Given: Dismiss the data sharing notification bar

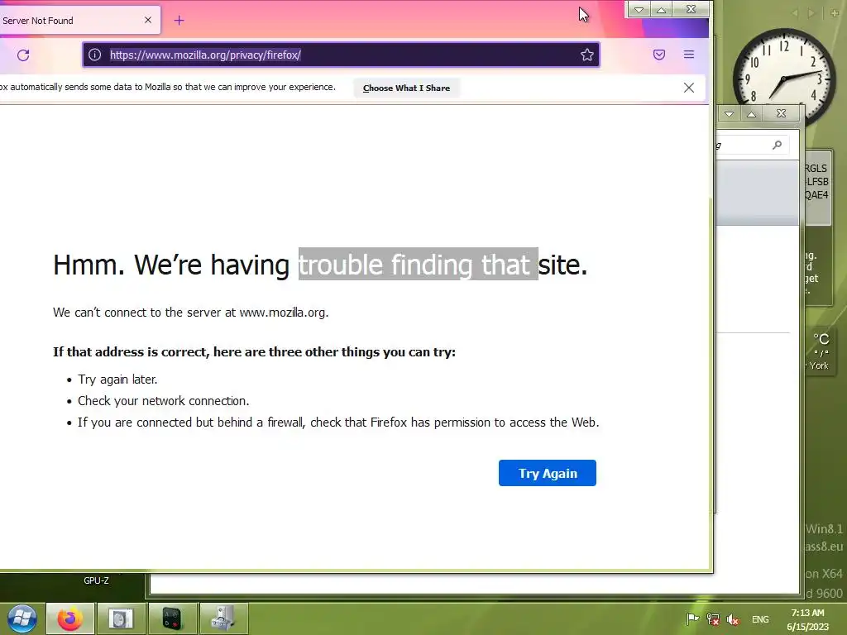Looking at the screenshot, I should [689, 88].
